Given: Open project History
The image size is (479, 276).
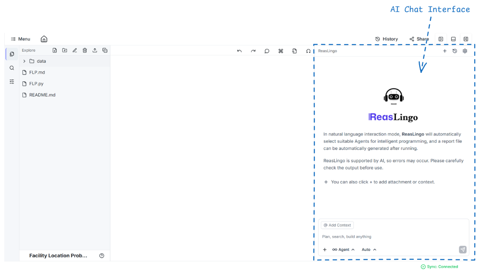Looking at the screenshot, I should click(386, 39).
